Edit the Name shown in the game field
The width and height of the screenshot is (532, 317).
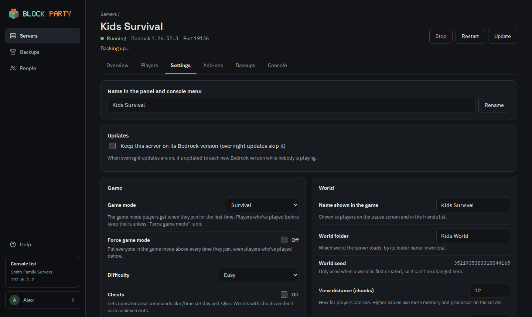pos(473,205)
